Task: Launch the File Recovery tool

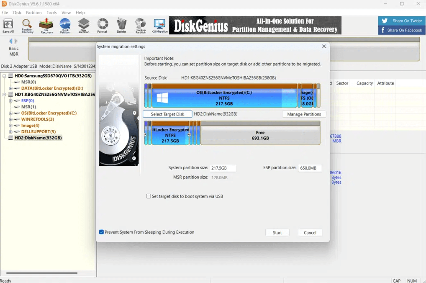Action: pyautogui.click(x=46, y=26)
